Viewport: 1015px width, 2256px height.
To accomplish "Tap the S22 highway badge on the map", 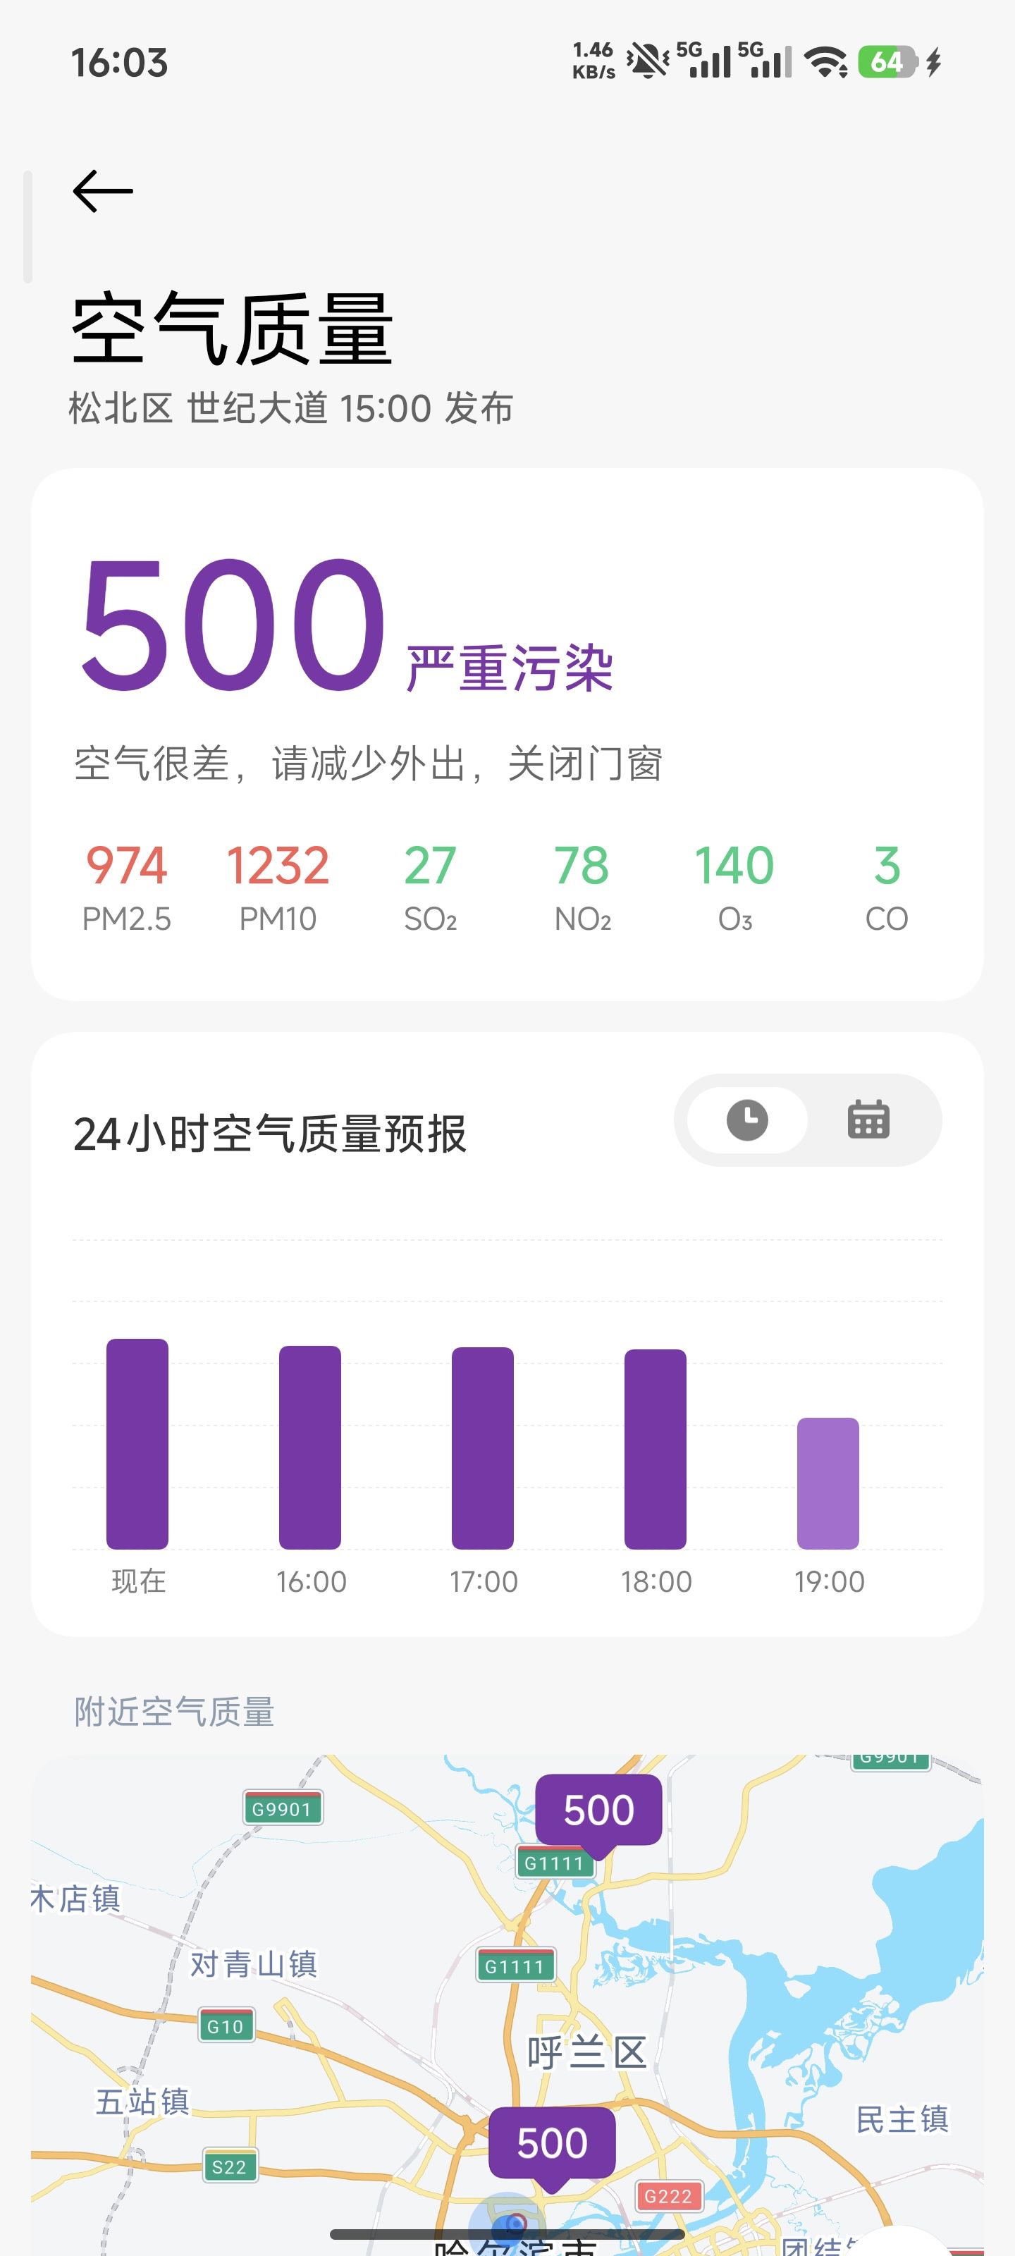I will pyautogui.click(x=230, y=2166).
